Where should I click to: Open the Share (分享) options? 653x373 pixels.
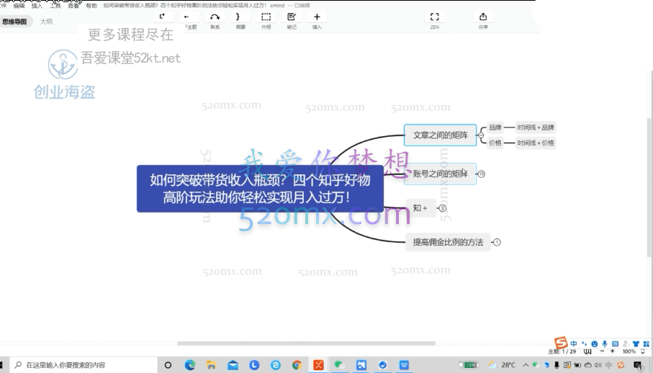click(x=483, y=17)
